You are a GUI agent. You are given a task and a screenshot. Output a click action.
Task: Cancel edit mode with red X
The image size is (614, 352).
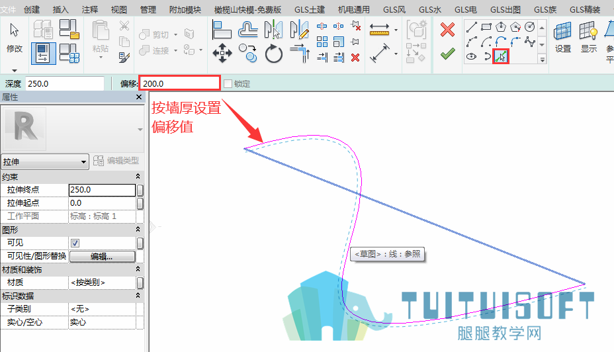coord(447,29)
